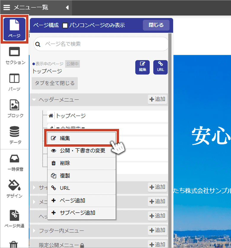Choose 公開・下書きの変更 in context menu

pos(81,151)
